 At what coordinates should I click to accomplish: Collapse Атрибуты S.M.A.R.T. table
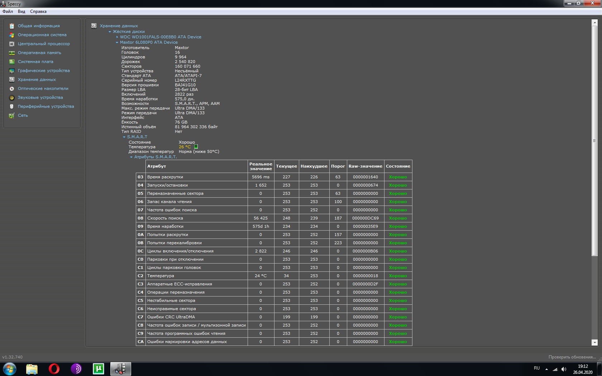[x=131, y=157]
